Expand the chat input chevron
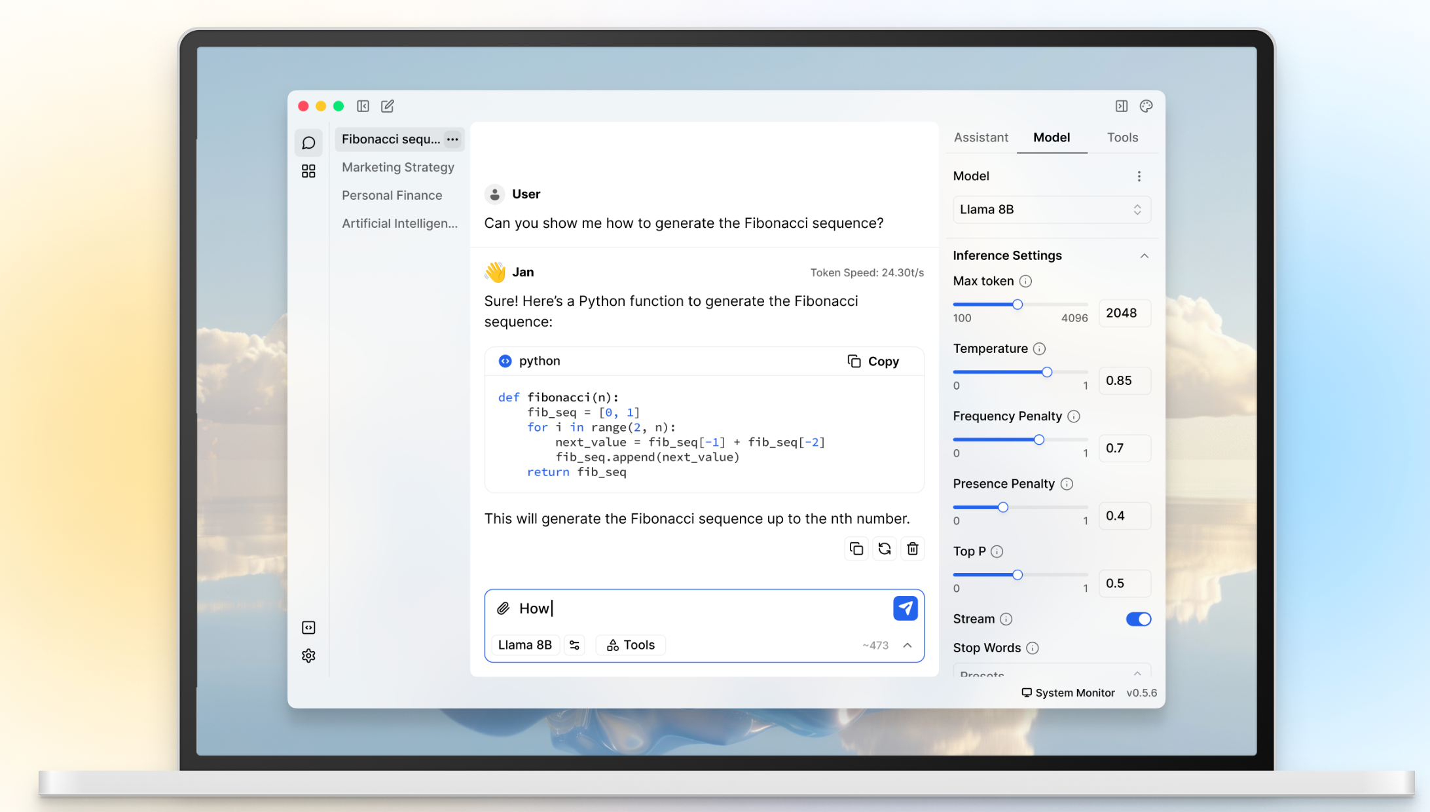The image size is (1430, 812). (x=907, y=645)
